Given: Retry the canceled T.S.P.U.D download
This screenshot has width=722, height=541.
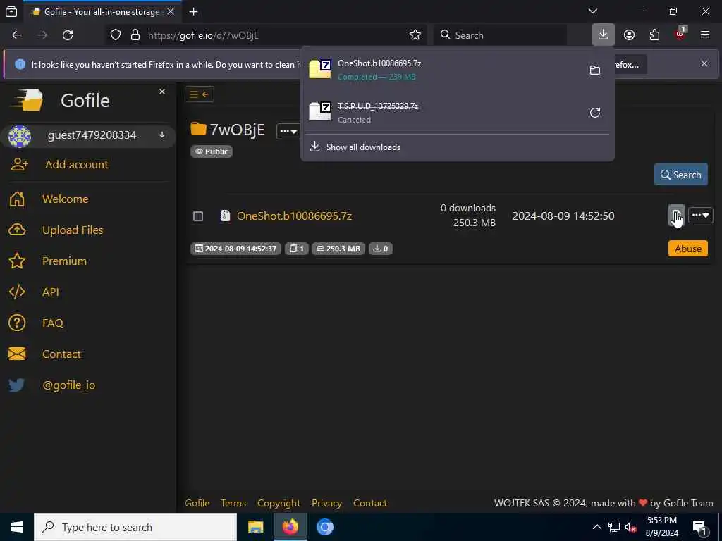Looking at the screenshot, I should point(595,113).
